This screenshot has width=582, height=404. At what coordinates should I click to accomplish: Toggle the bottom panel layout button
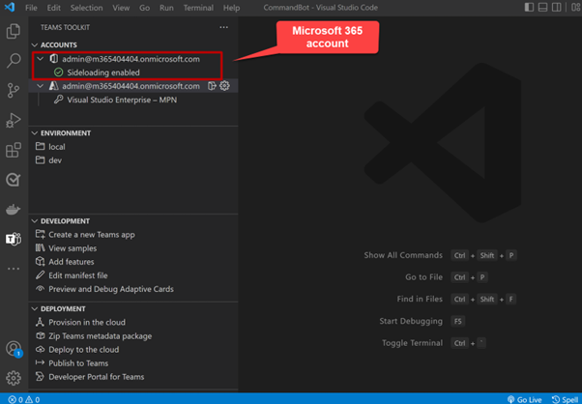(542, 8)
